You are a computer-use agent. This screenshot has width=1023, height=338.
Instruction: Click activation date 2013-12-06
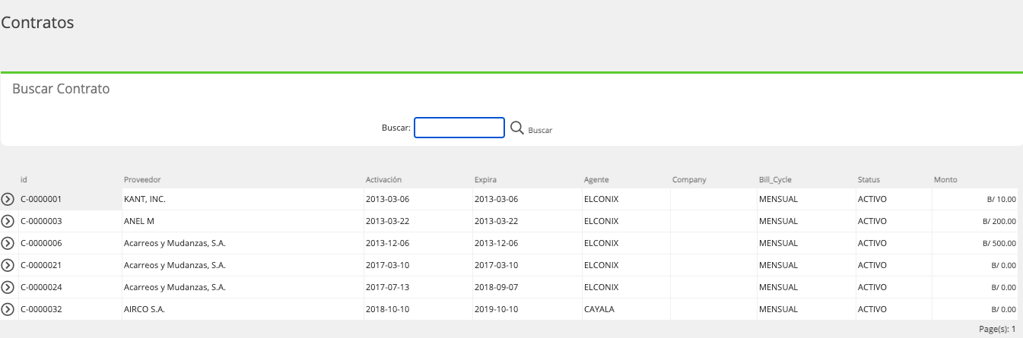tap(387, 243)
